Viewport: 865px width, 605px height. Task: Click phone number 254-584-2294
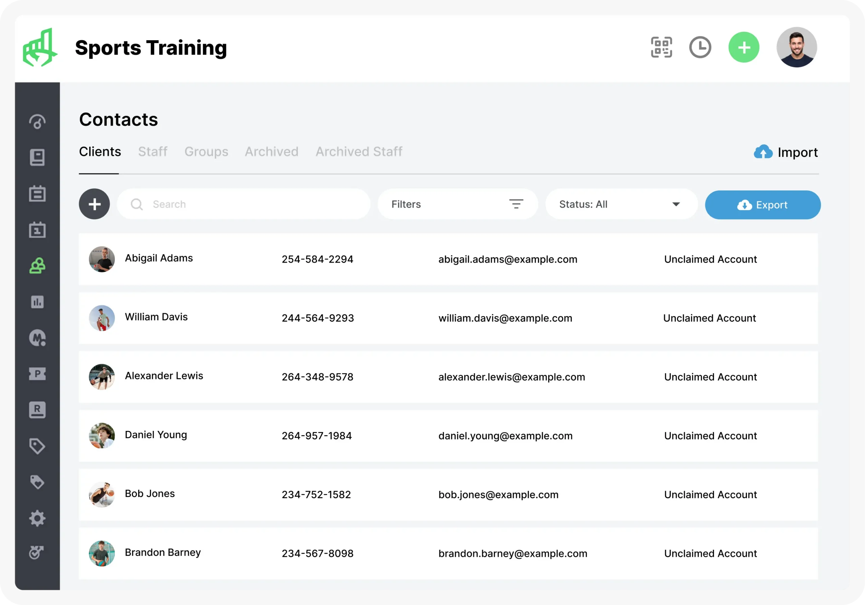(317, 259)
